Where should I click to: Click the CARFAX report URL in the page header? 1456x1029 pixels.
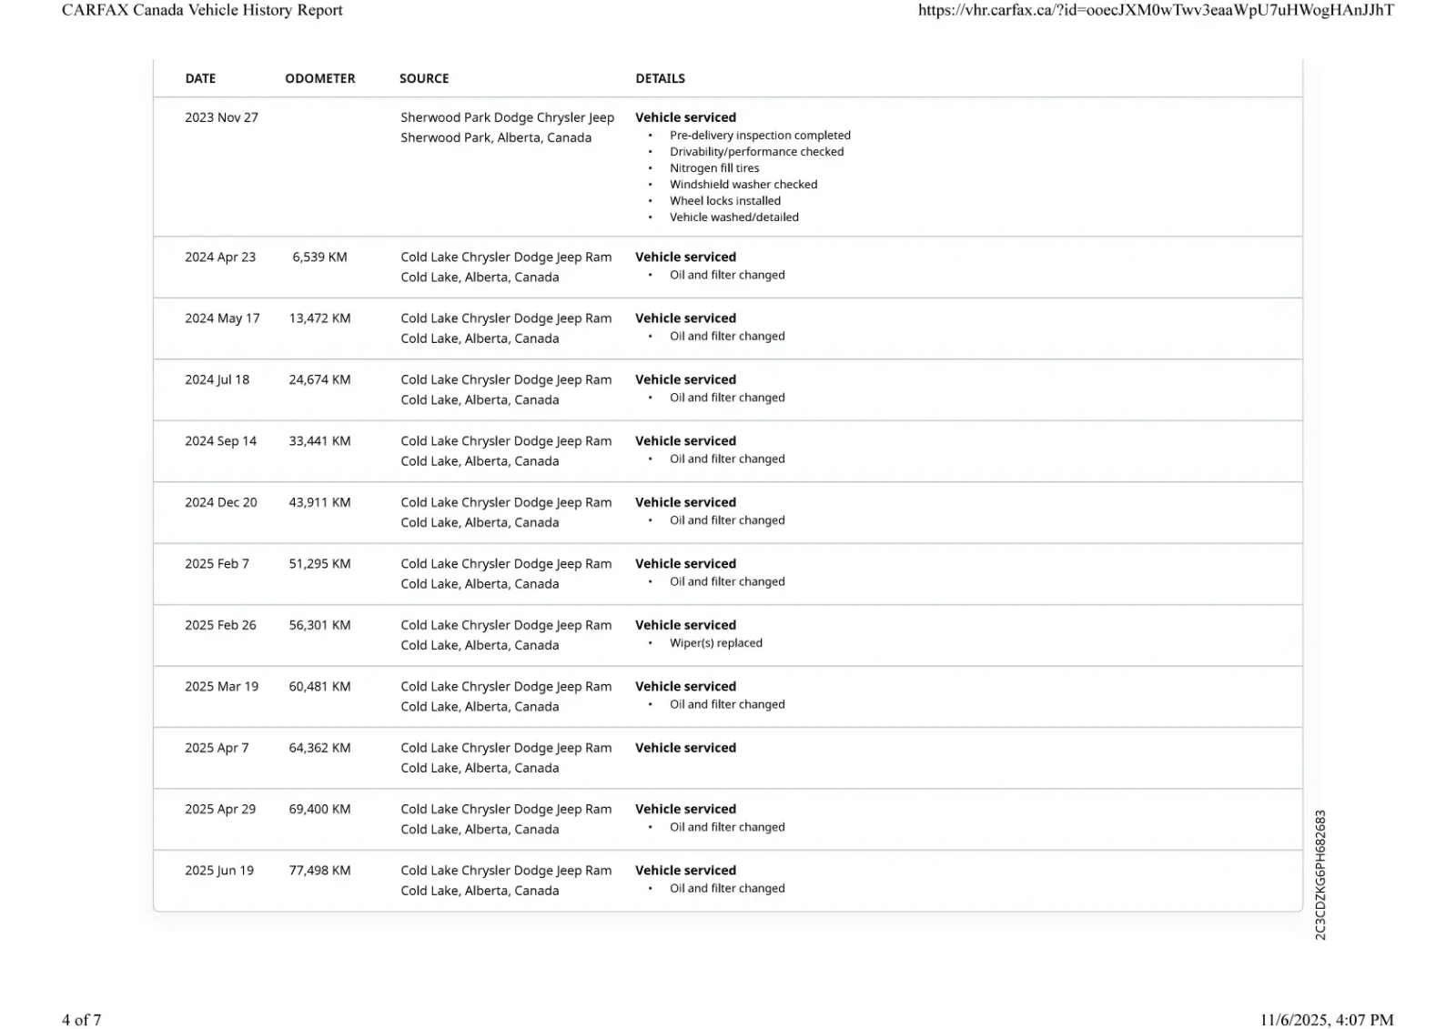click(x=1156, y=10)
